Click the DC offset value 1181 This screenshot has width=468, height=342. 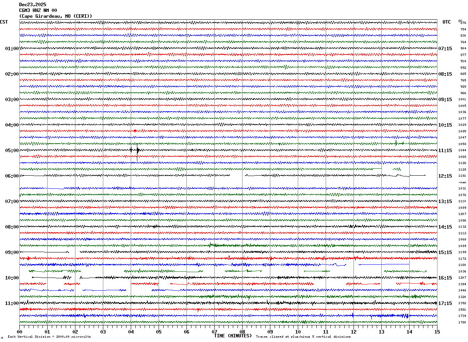click(x=462, y=176)
